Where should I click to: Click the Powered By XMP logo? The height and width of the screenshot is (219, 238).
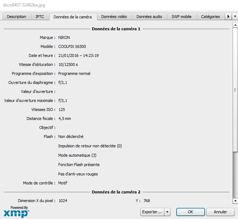17,212
